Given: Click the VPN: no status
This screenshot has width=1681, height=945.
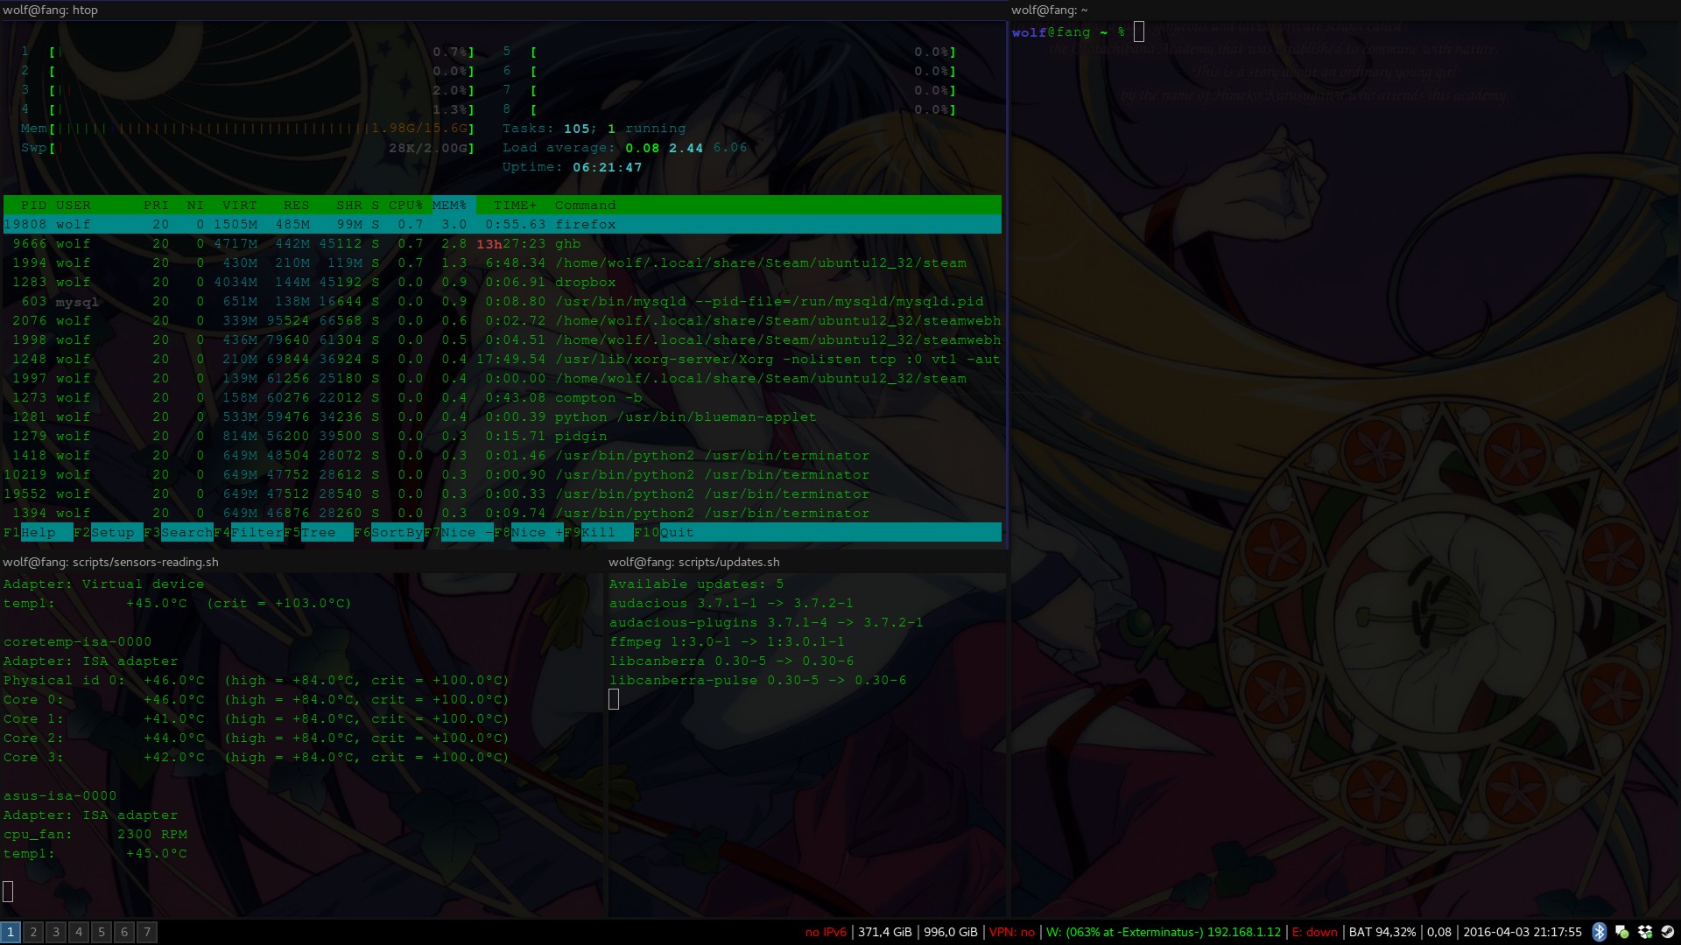Looking at the screenshot, I should [x=1011, y=932].
